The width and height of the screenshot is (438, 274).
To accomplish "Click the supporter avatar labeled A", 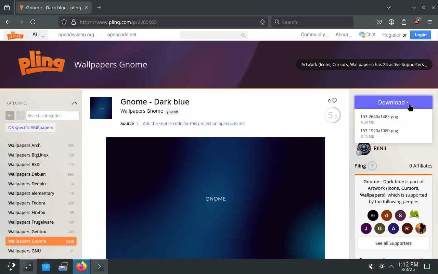I will point(394,228).
